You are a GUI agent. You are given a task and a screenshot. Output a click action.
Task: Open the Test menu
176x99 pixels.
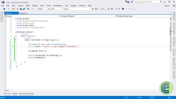(67, 5)
